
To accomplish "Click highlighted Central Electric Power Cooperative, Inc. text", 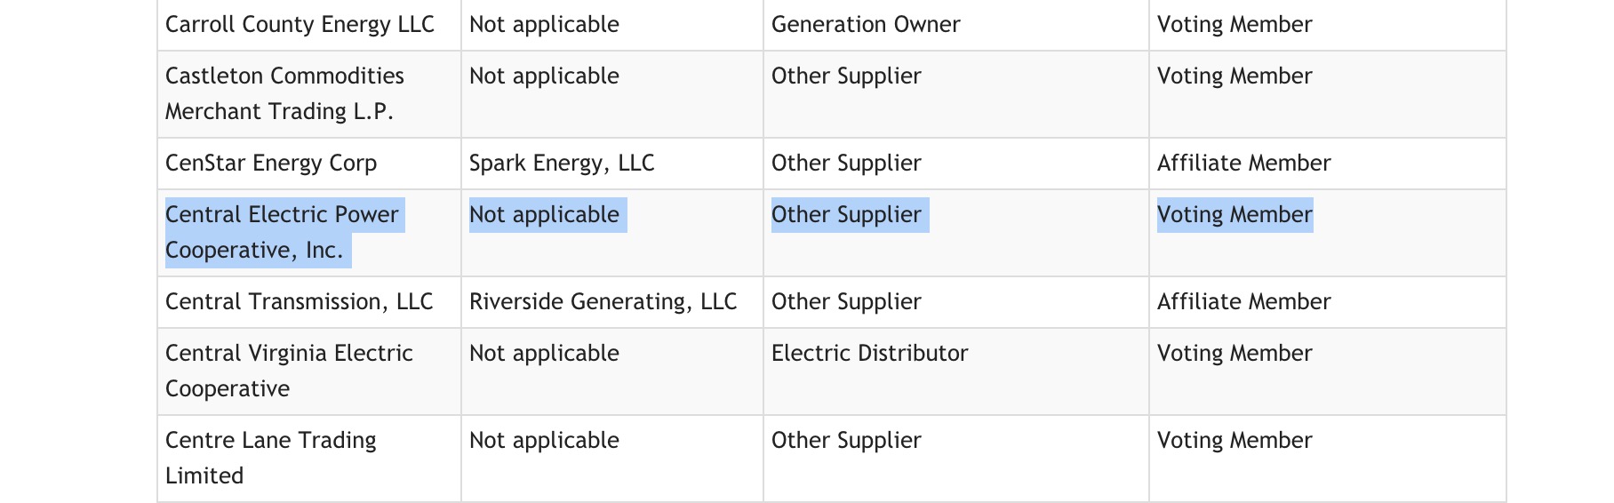I will click(283, 232).
